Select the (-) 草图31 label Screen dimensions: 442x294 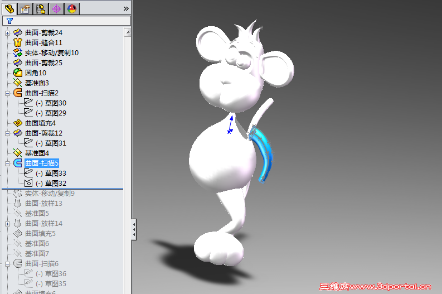(51, 143)
